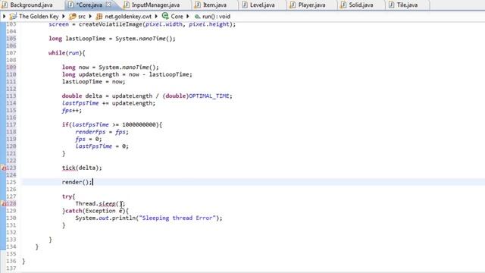Click on the render(); statement
485x273 pixels.
point(77,182)
